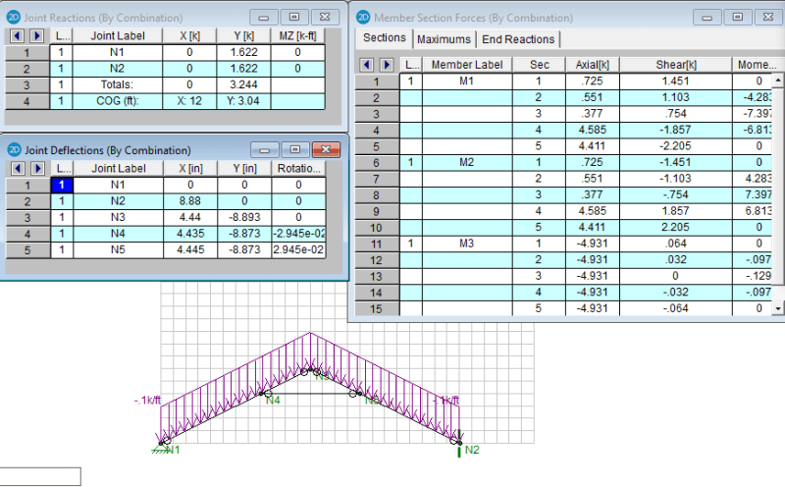Image resolution: width=785 pixels, height=487 pixels.
Task: Click next arrow in Member Section Forces
Action: [387, 65]
